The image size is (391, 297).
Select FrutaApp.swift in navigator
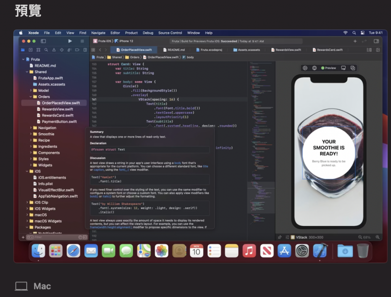[48, 78]
